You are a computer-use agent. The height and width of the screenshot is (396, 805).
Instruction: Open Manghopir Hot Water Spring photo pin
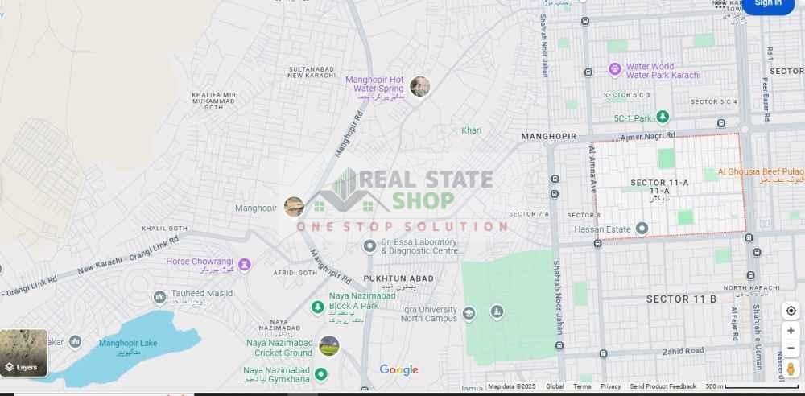pyautogui.click(x=419, y=86)
